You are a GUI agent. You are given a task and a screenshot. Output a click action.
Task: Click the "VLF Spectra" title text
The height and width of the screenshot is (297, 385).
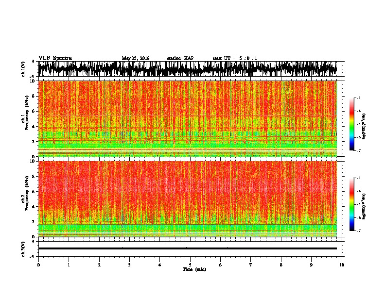(x=55, y=58)
